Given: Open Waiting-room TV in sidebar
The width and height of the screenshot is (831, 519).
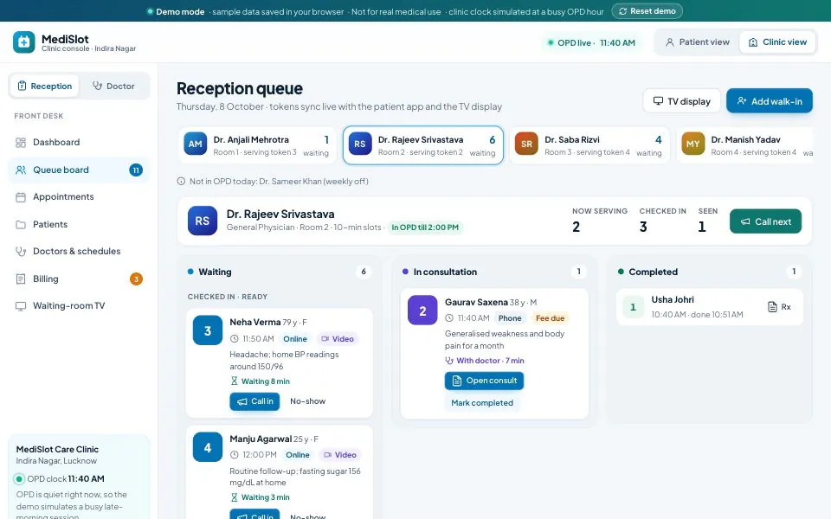Looking at the screenshot, I should (x=79, y=306).
